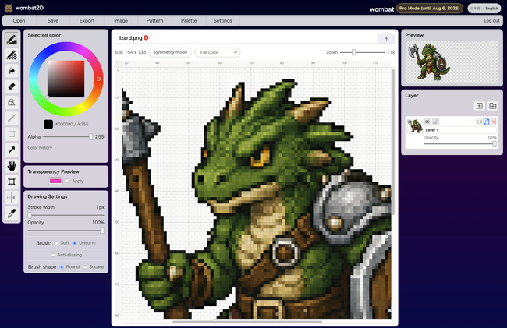This screenshot has width=507, height=328.
Task: Select the Eyedropper color picker tool
Action: 12,213
